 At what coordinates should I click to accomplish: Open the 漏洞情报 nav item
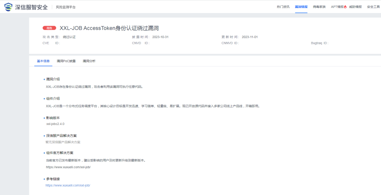click(x=301, y=7)
